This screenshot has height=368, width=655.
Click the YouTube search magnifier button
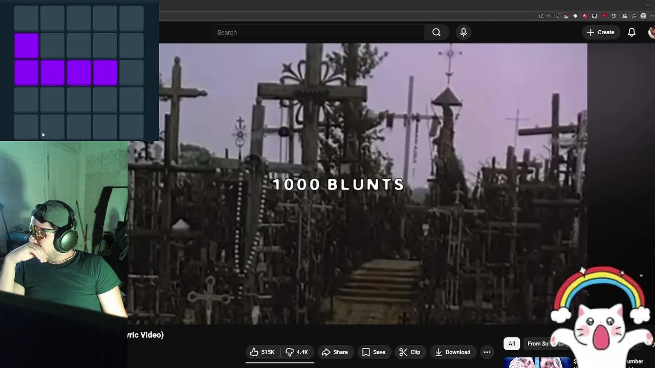point(436,32)
